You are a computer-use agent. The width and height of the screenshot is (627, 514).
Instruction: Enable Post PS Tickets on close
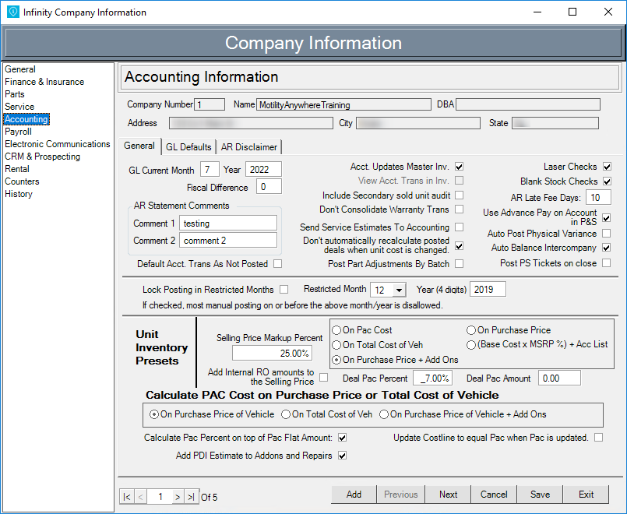click(607, 263)
